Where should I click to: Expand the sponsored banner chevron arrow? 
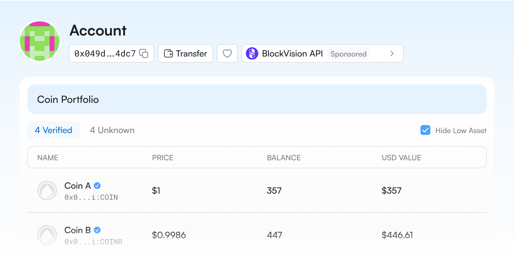pyautogui.click(x=392, y=53)
